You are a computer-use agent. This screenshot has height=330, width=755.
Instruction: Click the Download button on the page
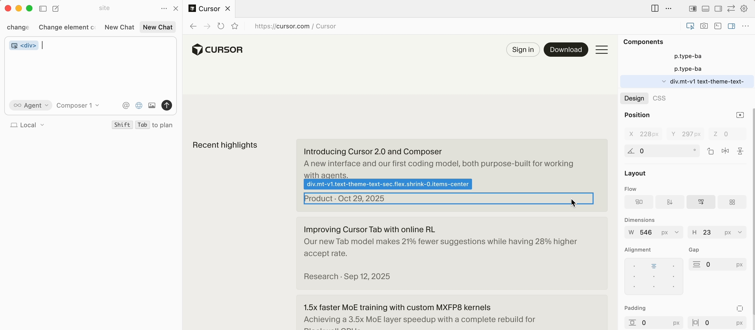click(565, 50)
